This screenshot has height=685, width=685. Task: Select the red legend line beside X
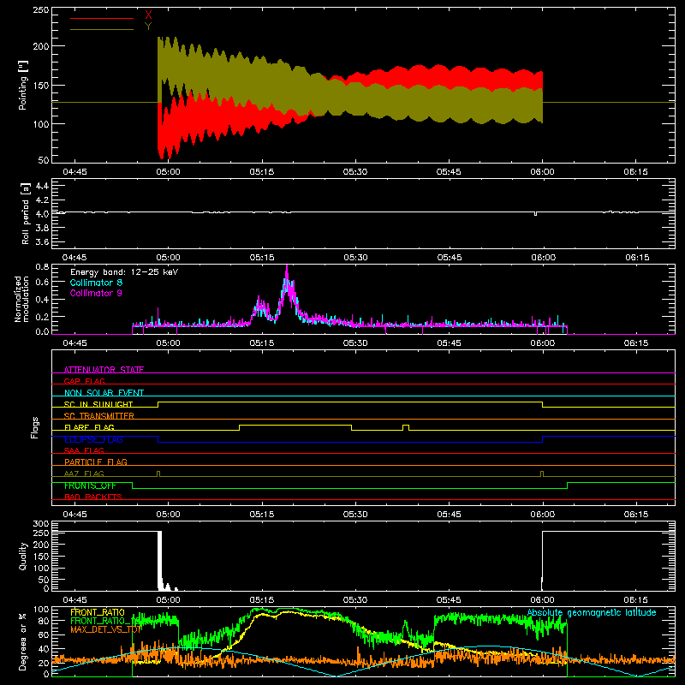pos(102,18)
